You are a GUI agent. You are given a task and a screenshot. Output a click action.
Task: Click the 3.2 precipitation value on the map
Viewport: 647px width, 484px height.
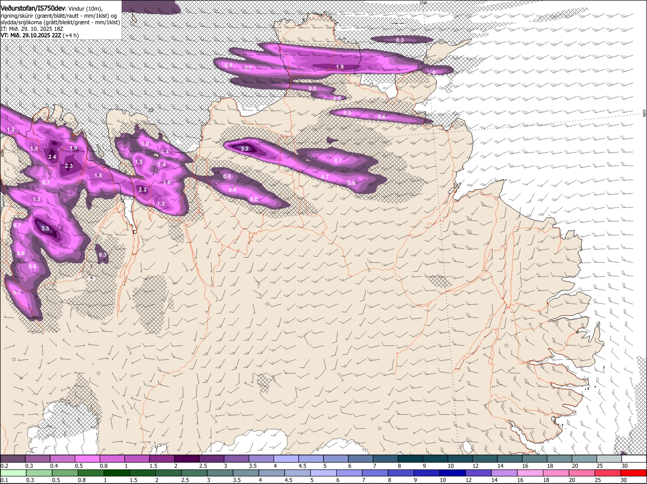click(245, 149)
